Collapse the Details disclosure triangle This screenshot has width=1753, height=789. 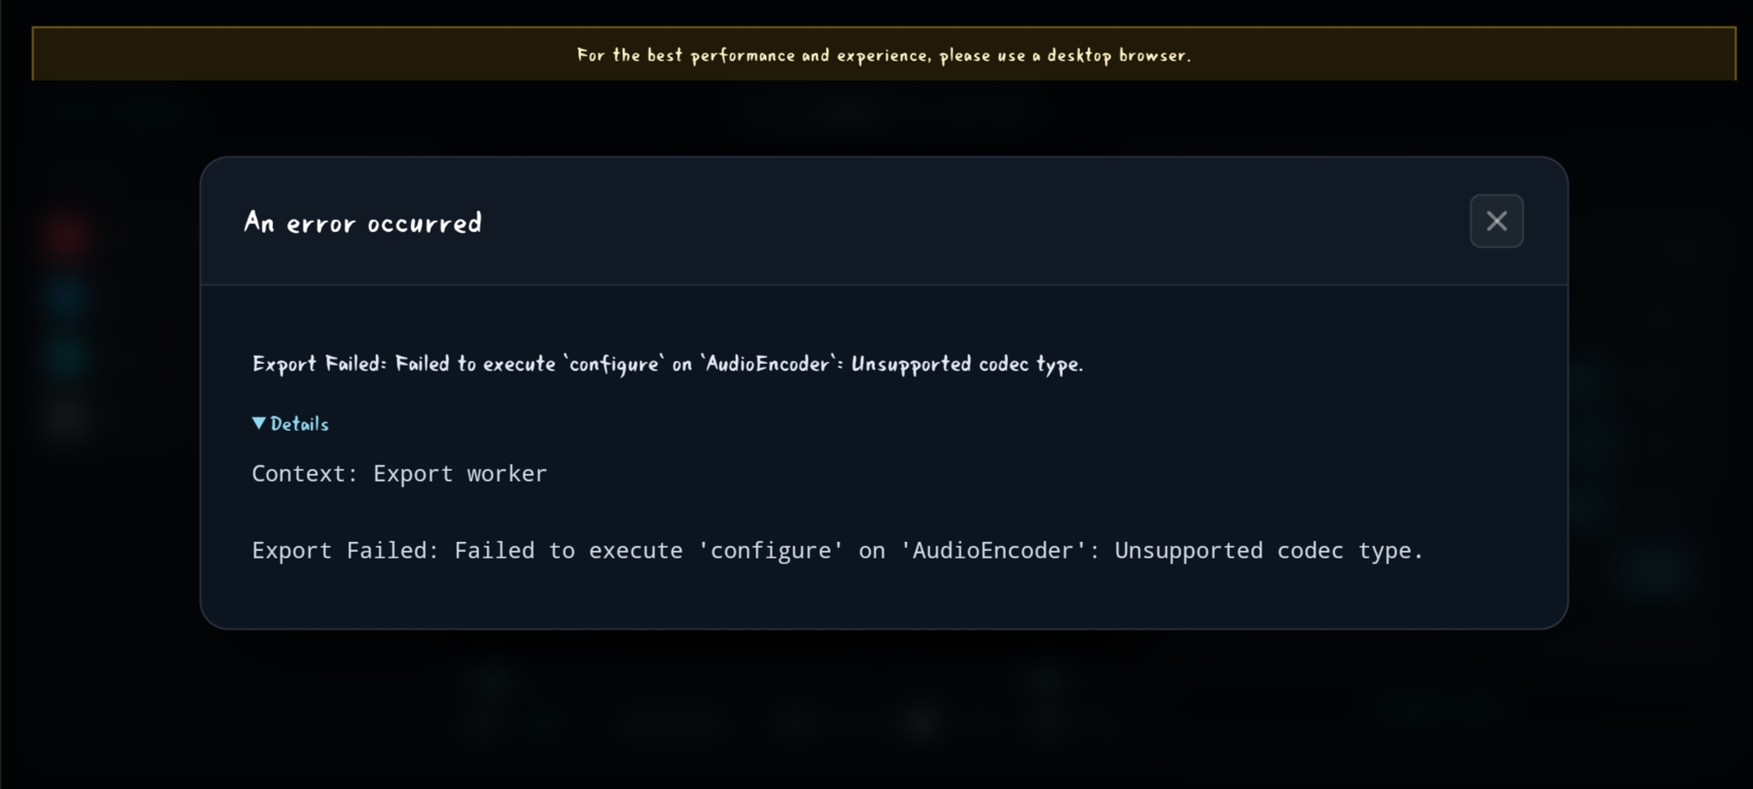click(258, 423)
